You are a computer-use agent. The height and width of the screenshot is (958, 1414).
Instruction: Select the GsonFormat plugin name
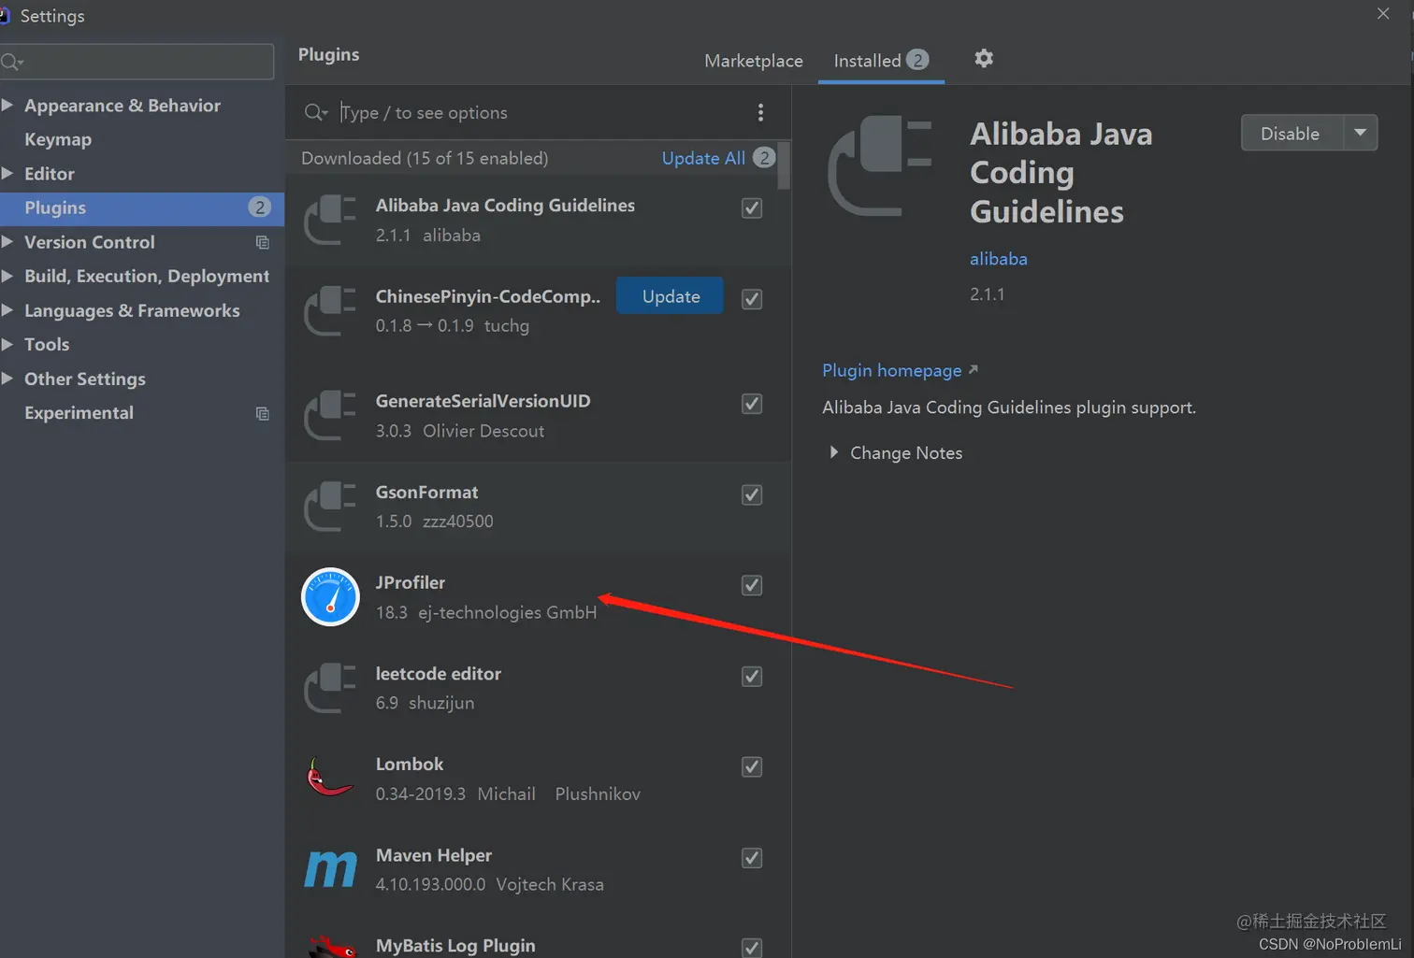pyautogui.click(x=426, y=492)
